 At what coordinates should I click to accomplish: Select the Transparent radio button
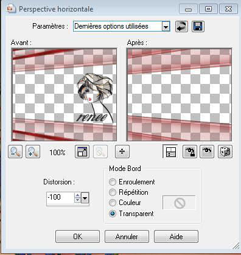pos(113,214)
